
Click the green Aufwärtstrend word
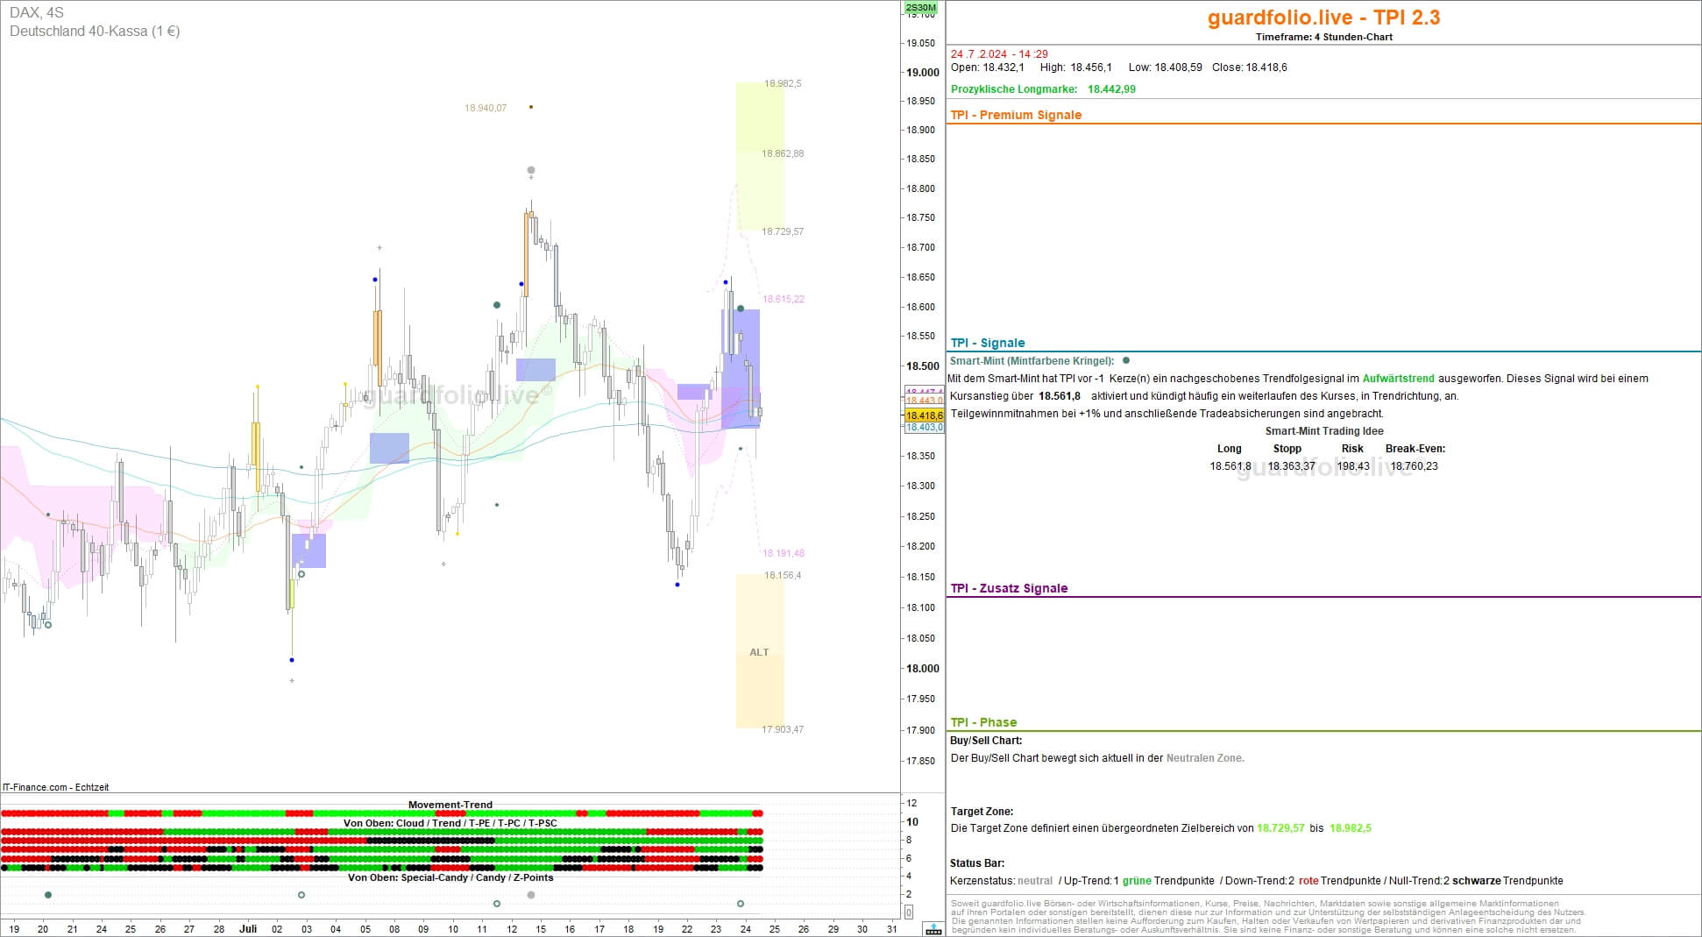pos(1398,379)
